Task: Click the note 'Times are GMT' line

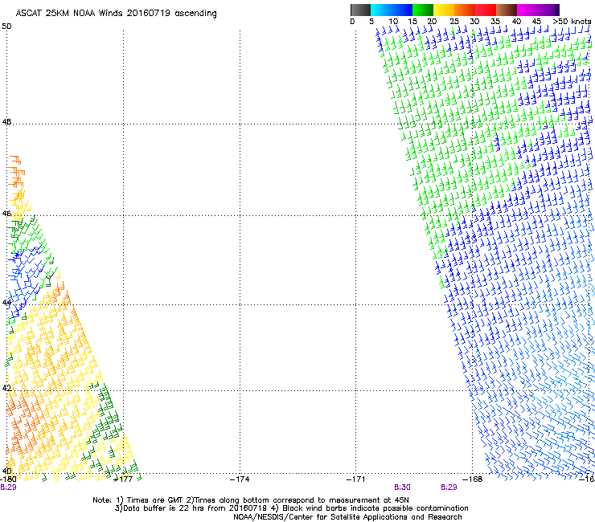Action: pyautogui.click(x=251, y=500)
